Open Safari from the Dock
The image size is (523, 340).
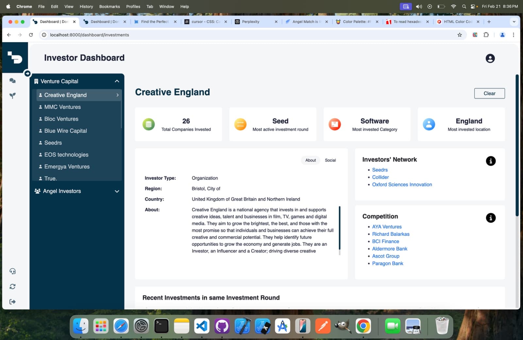[121, 326]
